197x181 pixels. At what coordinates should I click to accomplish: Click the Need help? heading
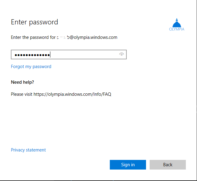click(22, 82)
